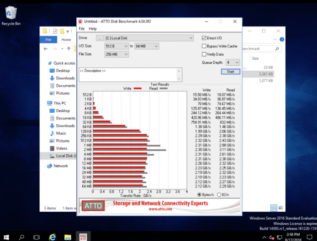Select Quick access in Explorer sidebar

coord(62,63)
